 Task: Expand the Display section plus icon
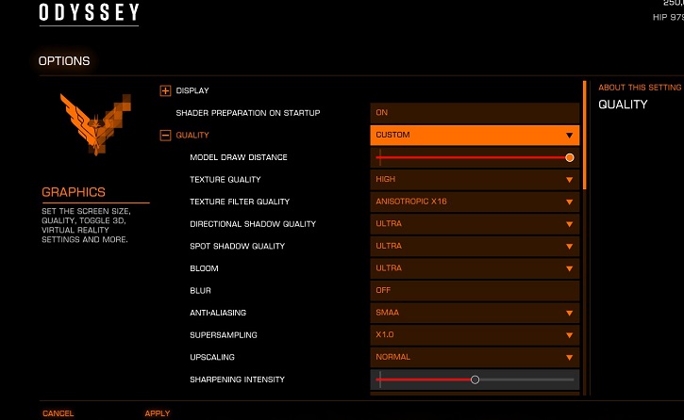(x=165, y=91)
